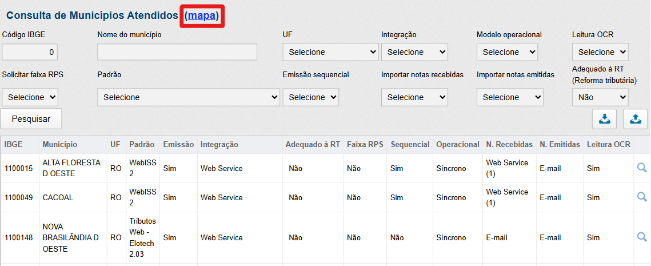The image size is (651, 266).
Task: Open the Adequado à RT dropdown showing Não
Action: [600, 97]
